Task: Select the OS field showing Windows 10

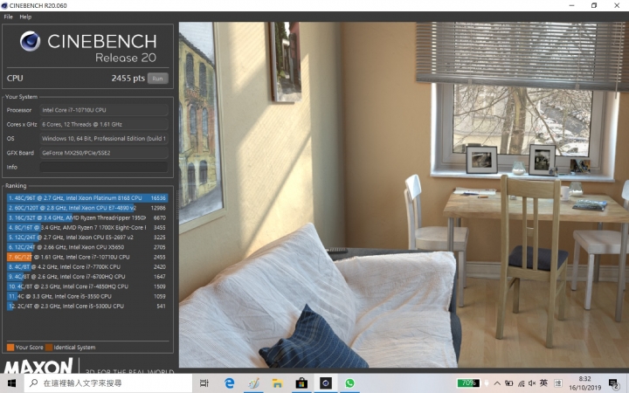Action: [104, 138]
